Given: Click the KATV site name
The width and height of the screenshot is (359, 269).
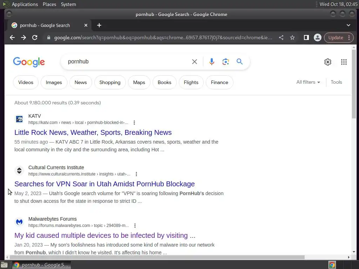Looking at the screenshot, I should (x=35, y=116).
